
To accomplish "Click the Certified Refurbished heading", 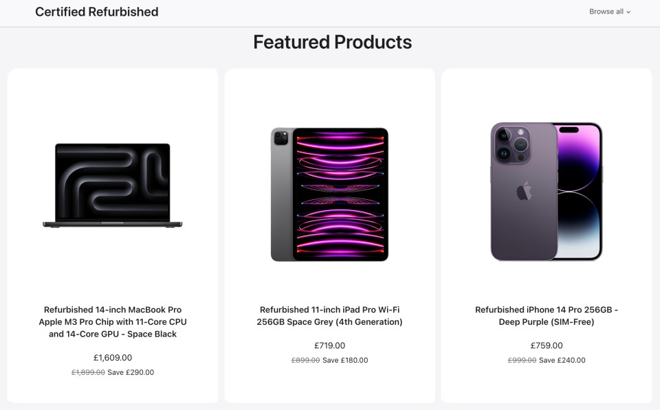I will point(97,12).
